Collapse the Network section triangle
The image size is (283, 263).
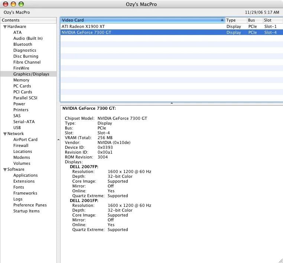click(x=5, y=134)
